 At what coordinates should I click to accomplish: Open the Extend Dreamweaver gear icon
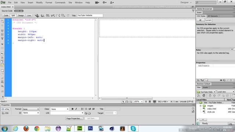[104, 3]
